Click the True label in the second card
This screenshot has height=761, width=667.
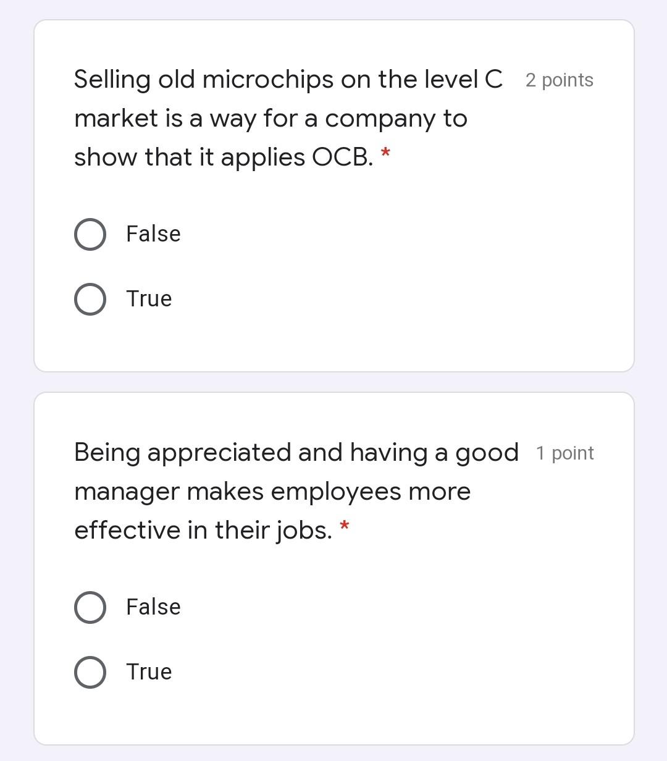pyautogui.click(x=148, y=671)
